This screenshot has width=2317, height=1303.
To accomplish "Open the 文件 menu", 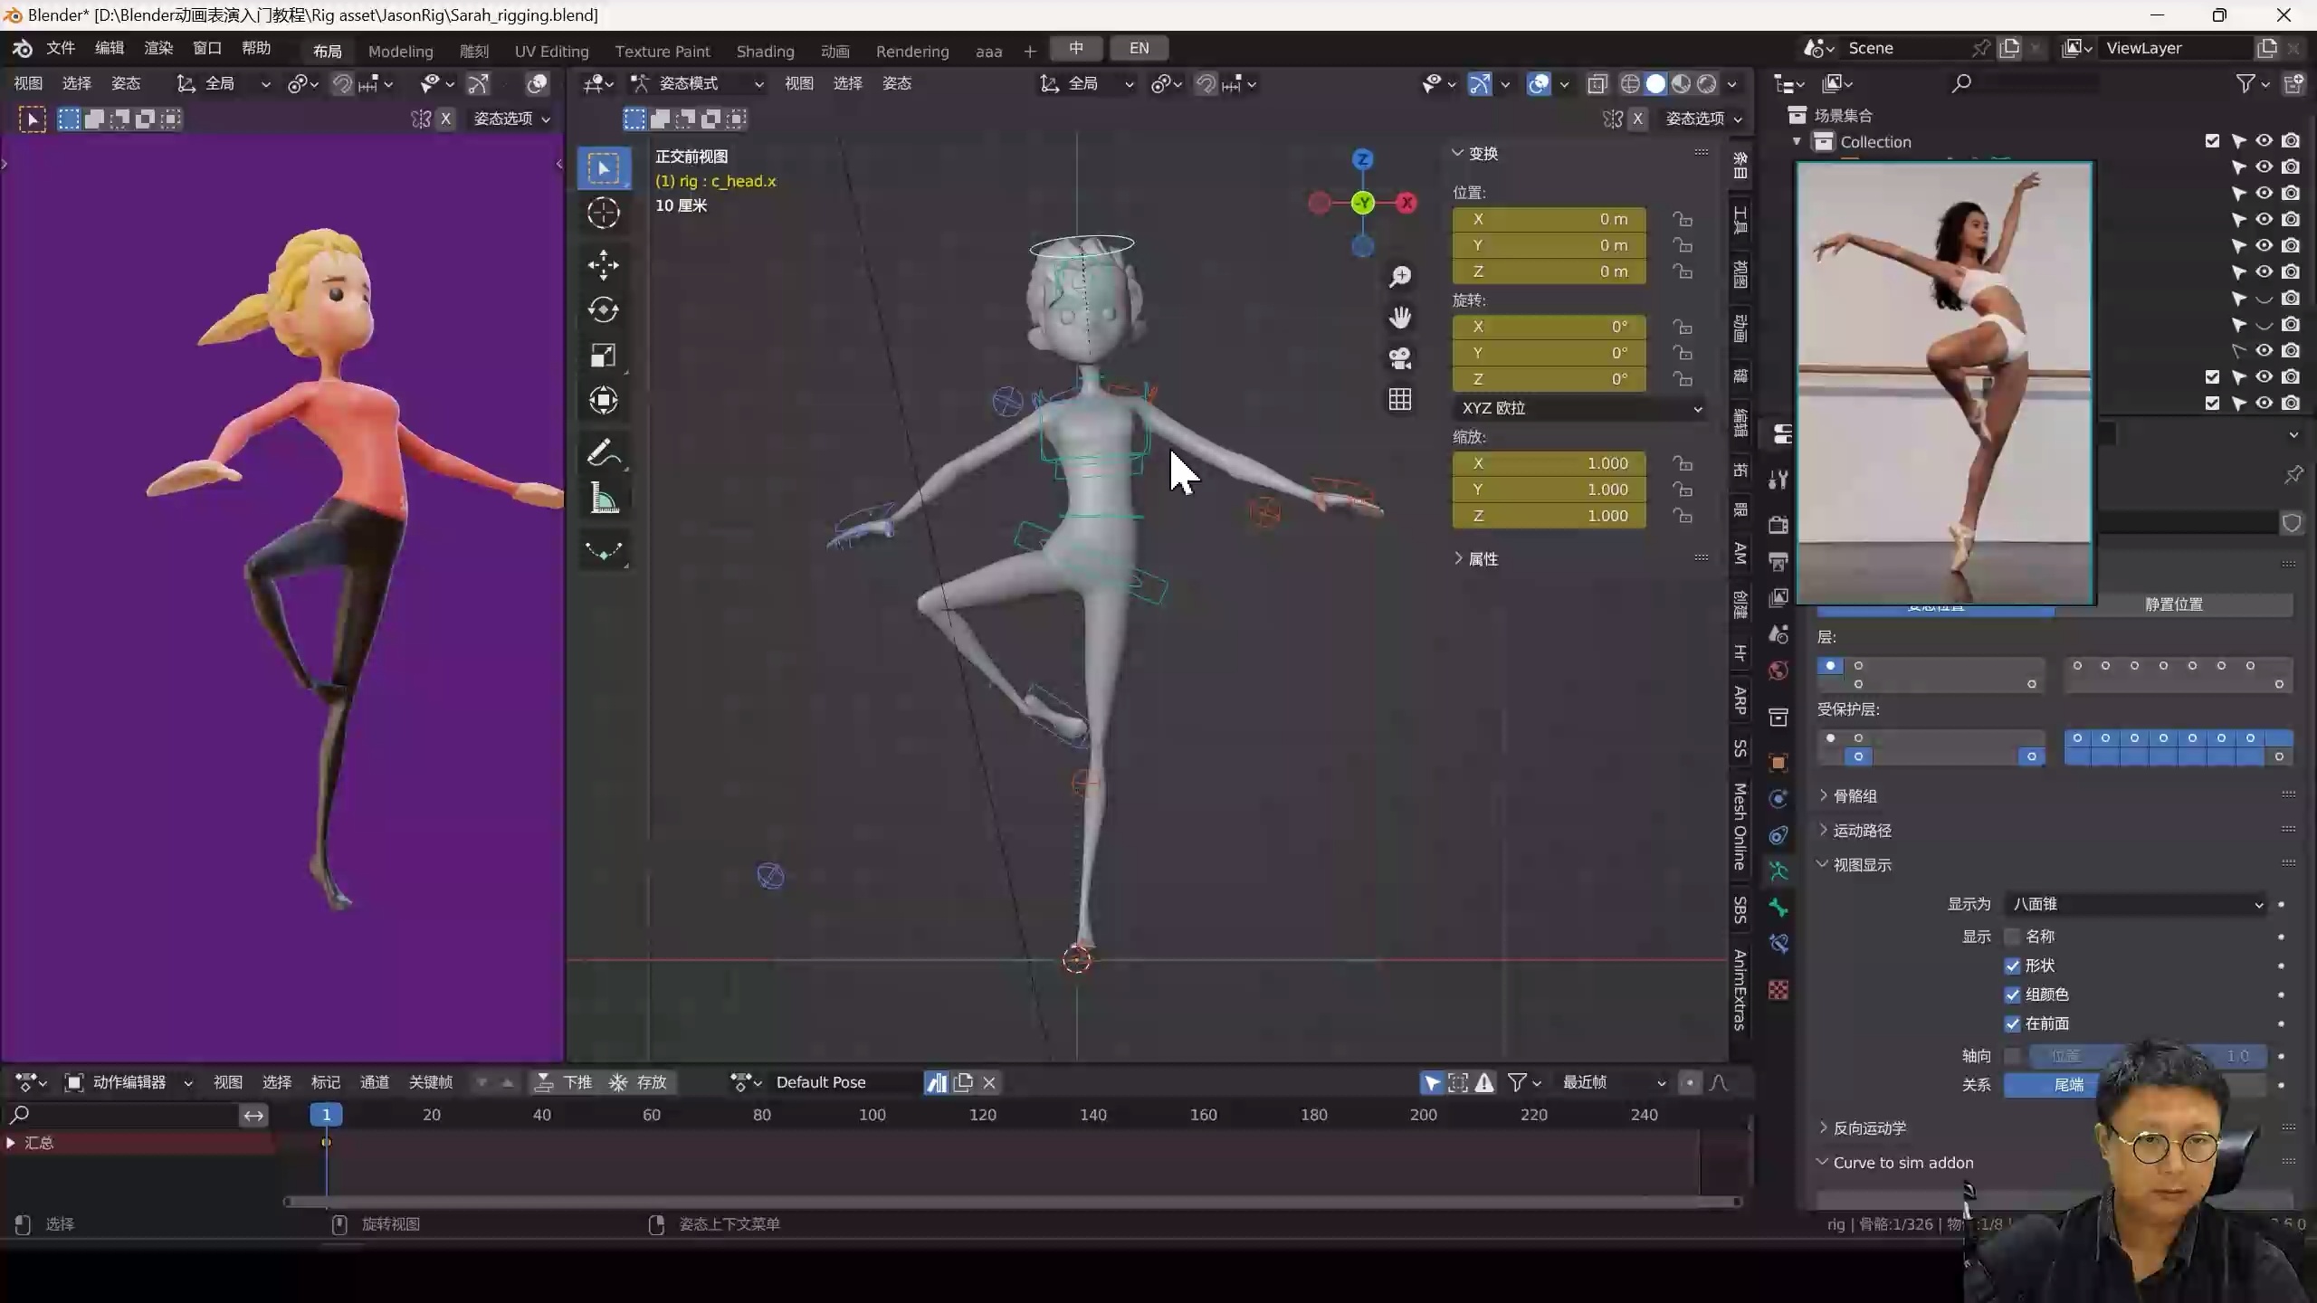I will (61, 48).
